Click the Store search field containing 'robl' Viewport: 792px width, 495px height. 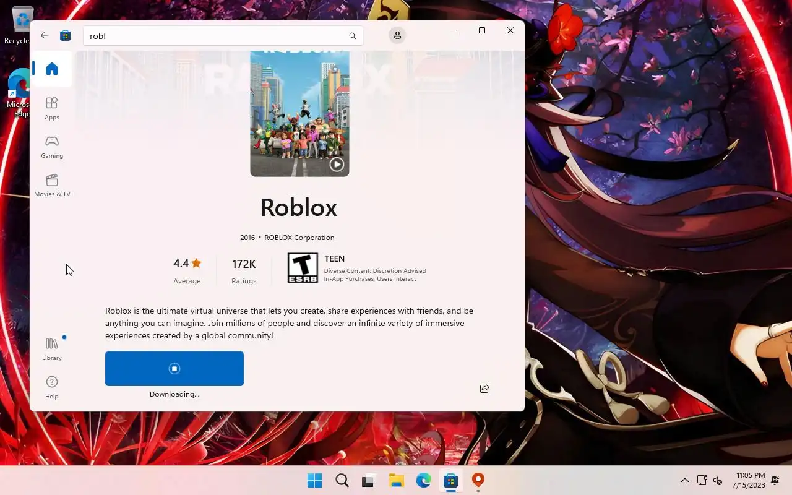[223, 36]
